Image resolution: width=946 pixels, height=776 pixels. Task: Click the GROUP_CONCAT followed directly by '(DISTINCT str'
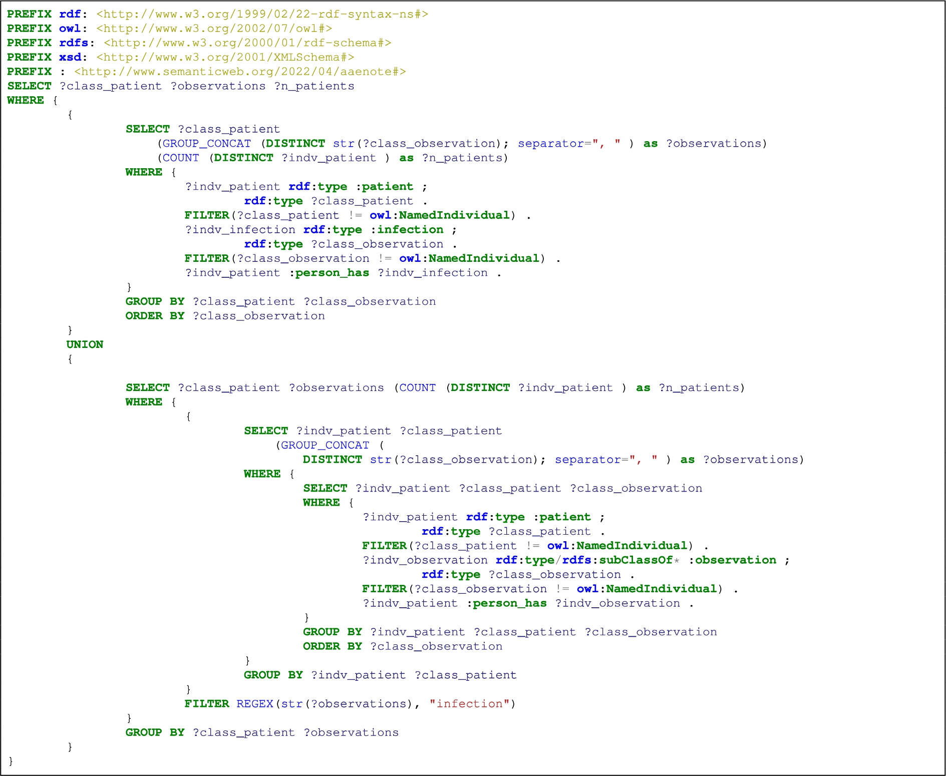(207, 144)
